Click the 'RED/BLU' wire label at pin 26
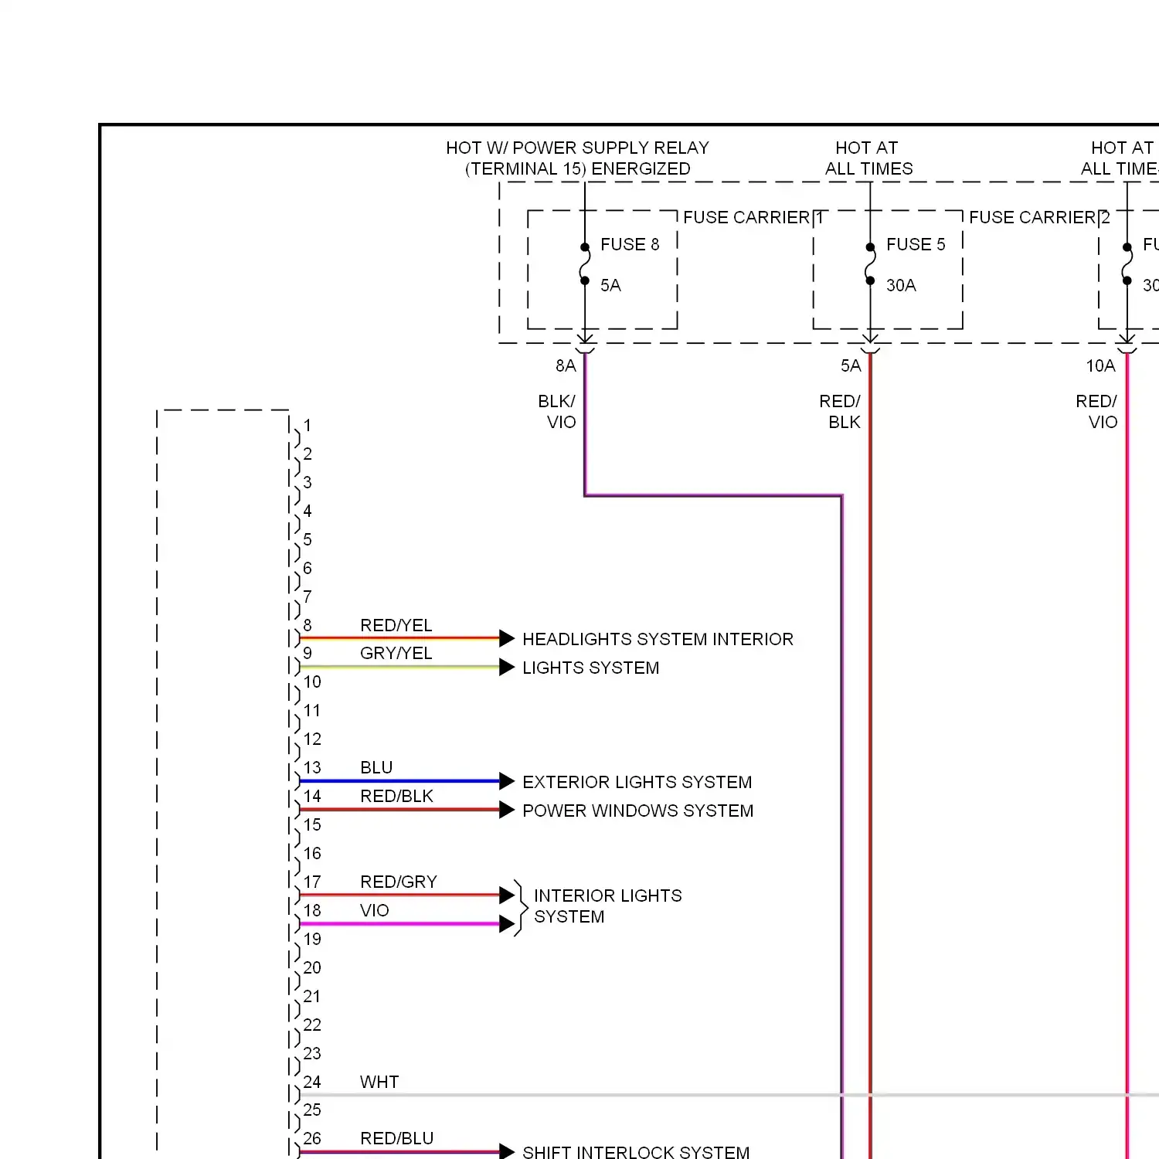1159x1159 pixels. 396,1138
